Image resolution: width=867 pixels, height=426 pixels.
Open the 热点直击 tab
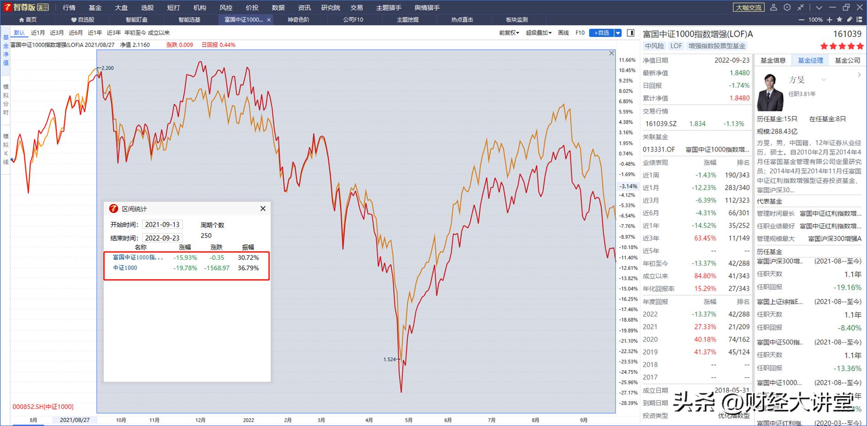(x=462, y=20)
